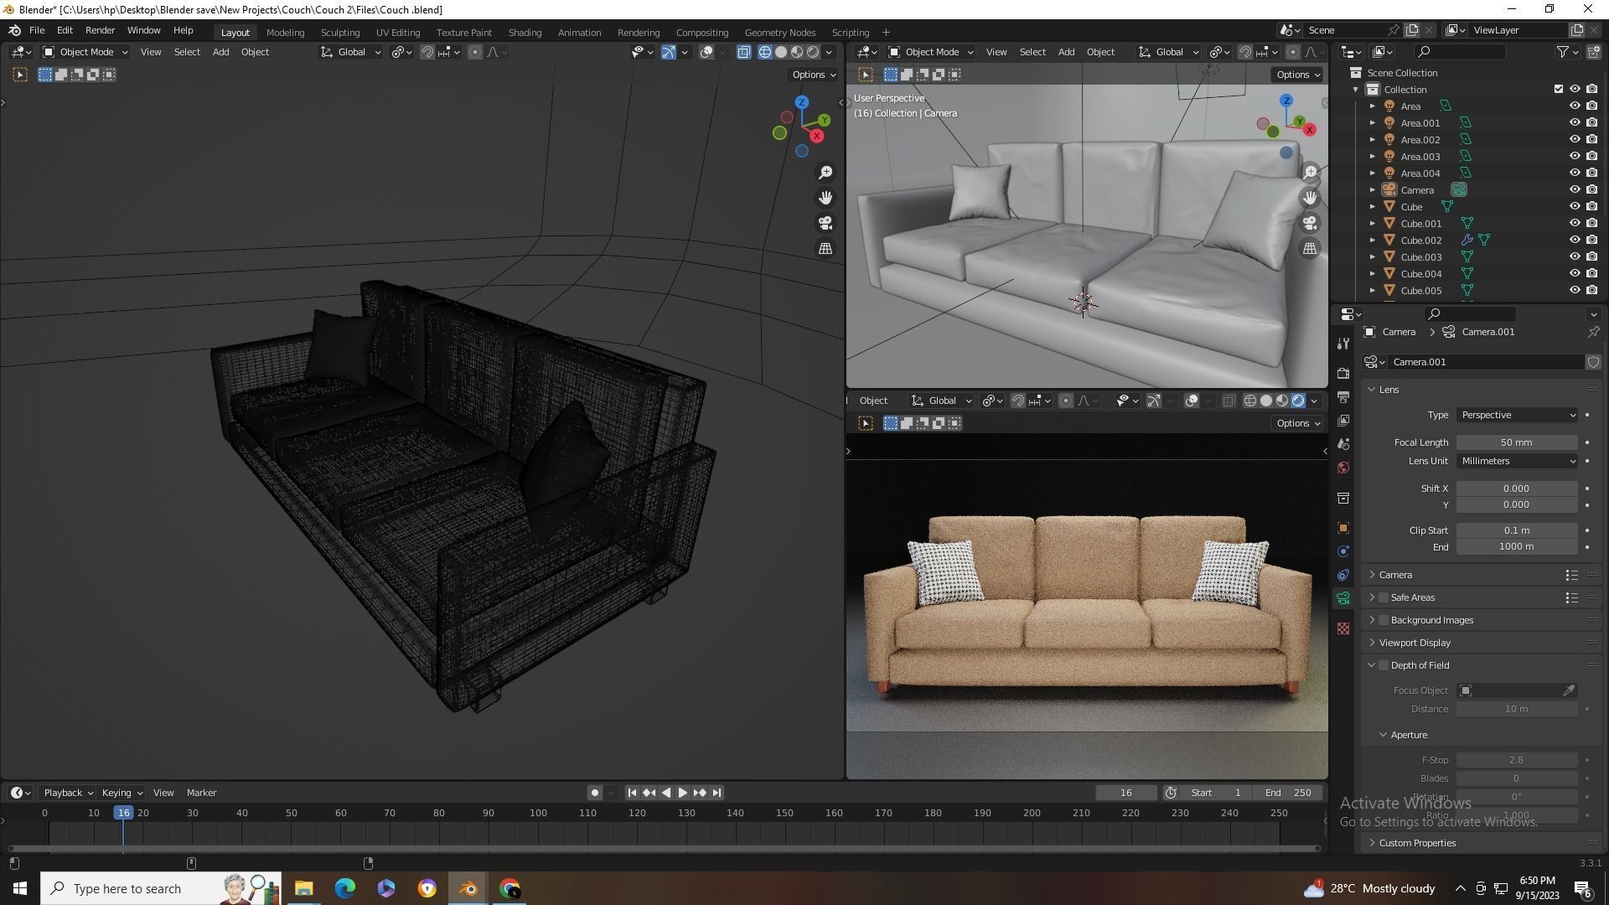Click fake user shield icon for Camera.001
This screenshot has height=905, width=1609.
pyautogui.click(x=1593, y=362)
